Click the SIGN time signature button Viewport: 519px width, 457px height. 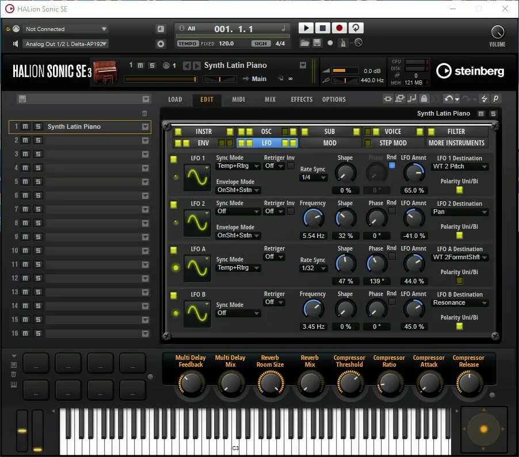pyautogui.click(x=261, y=44)
